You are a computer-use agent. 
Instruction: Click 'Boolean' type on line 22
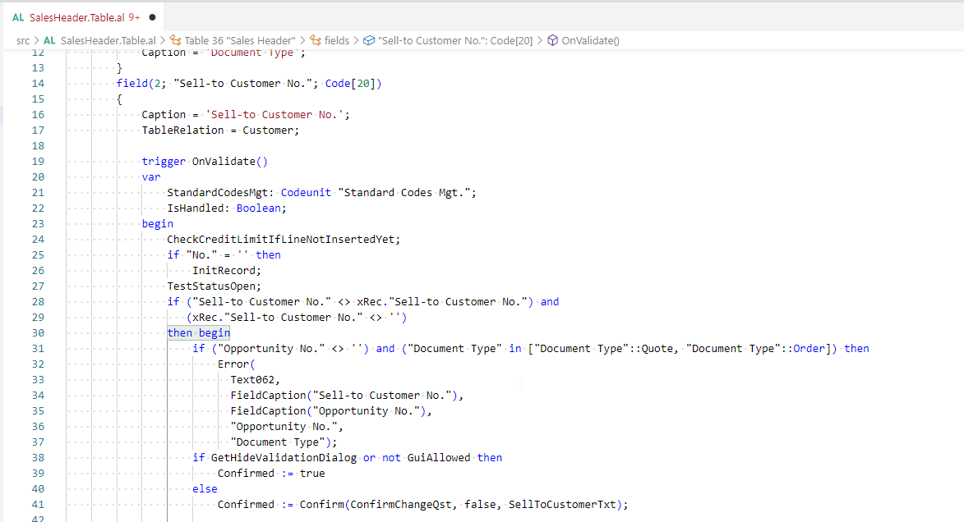pos(259,208)
